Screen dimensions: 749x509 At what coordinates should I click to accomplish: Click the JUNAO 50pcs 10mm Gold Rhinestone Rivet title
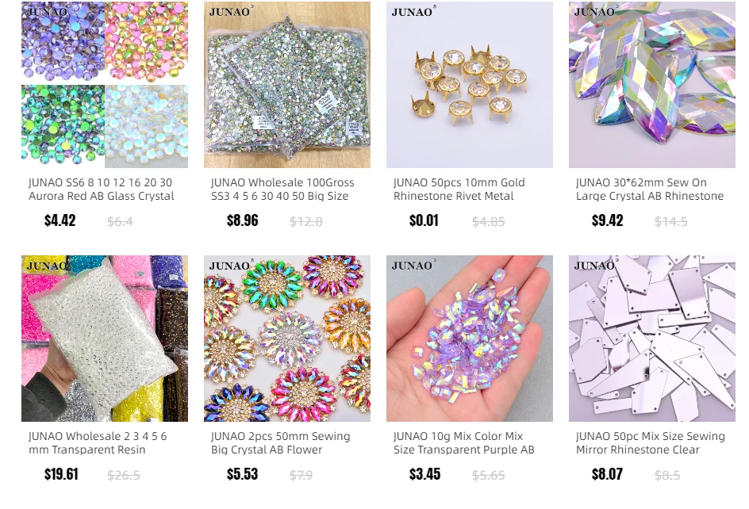click(459, 189)
